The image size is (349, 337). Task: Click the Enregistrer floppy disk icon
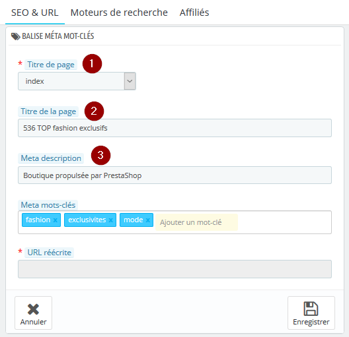(311, 309)
